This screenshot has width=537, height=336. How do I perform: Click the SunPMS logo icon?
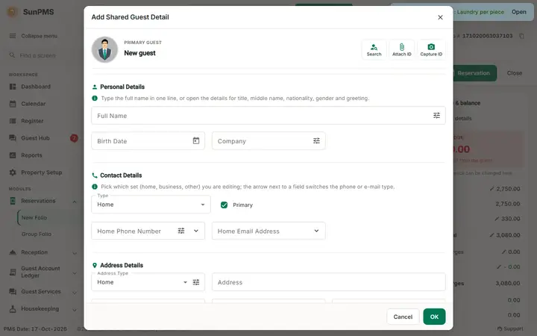(x=13, y=12)
